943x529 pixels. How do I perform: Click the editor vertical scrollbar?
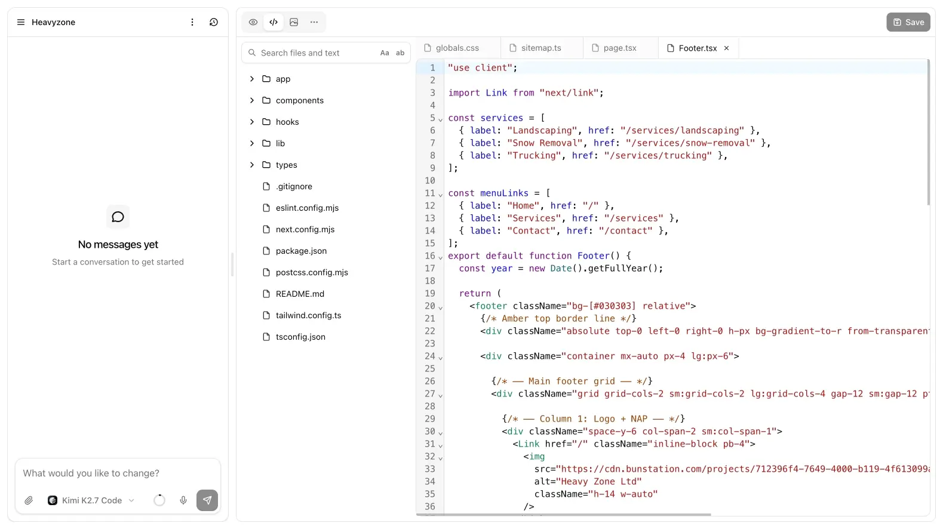(x=928, y=133)
